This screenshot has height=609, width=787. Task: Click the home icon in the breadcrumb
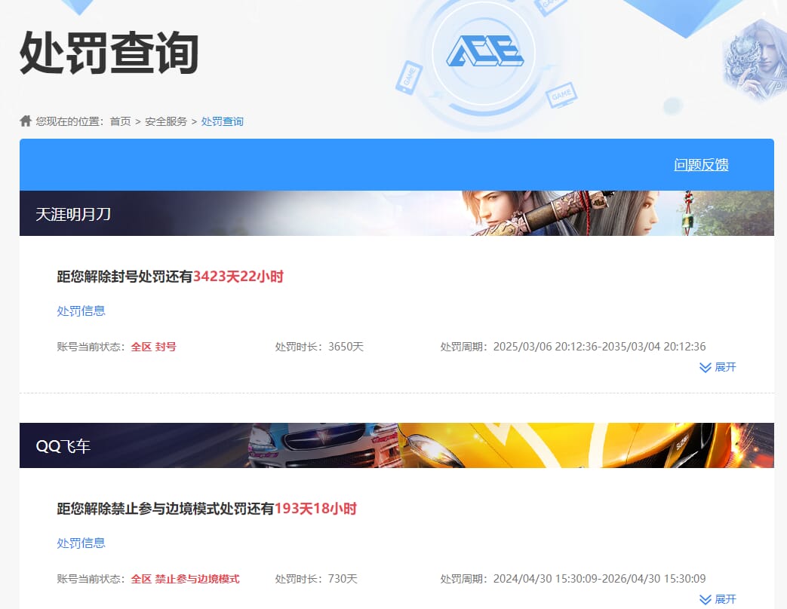coord(26,121)
